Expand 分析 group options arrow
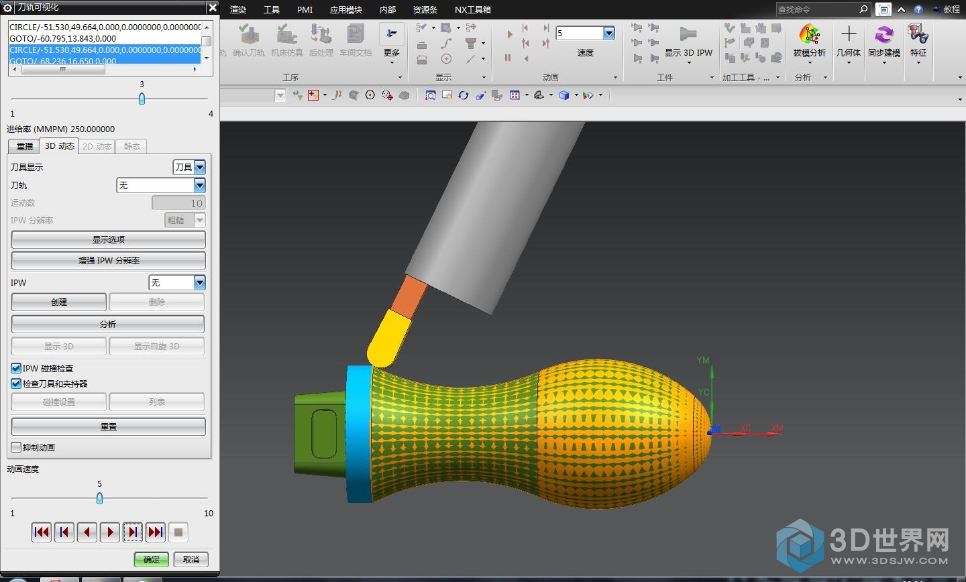966x582 pixels. pyautogui.click(x=825, y=78)
